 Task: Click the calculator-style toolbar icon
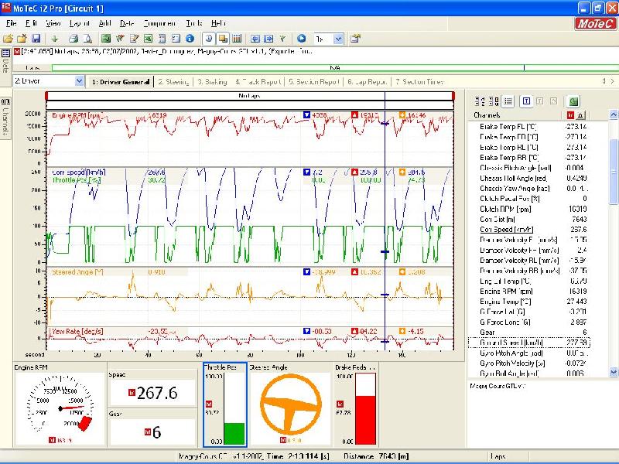click(162, 38)
